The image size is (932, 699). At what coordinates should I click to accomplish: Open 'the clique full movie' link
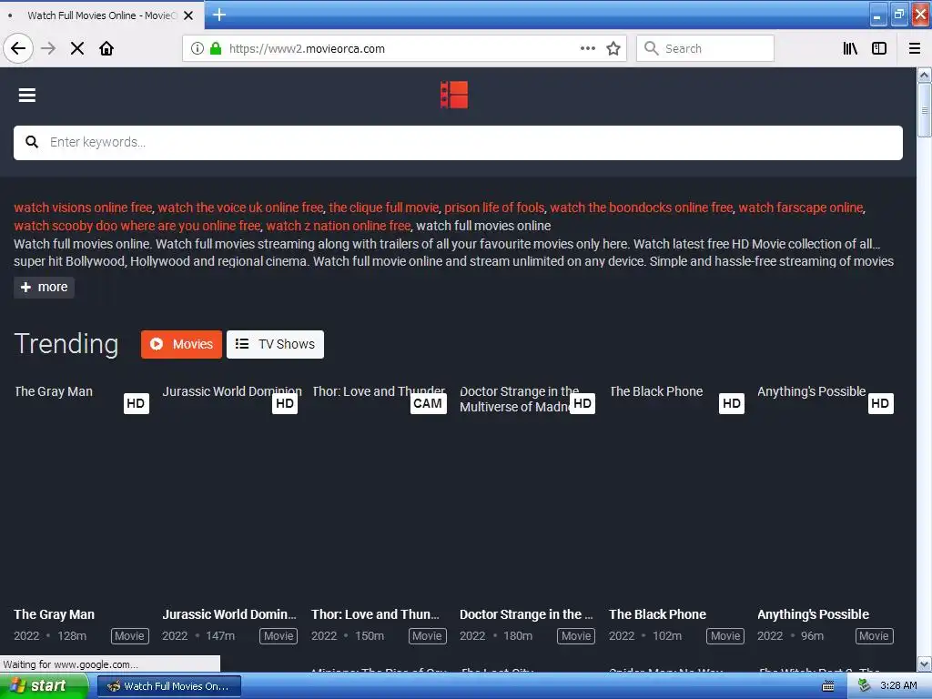(x=384, y=208)
